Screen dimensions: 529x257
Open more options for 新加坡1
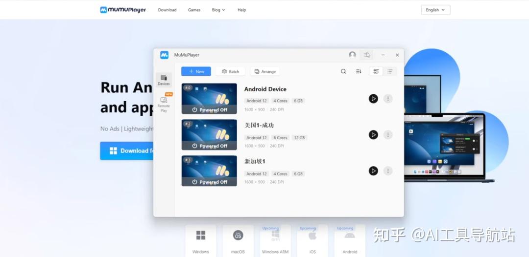pyautogui.click(x=388, y=171)
